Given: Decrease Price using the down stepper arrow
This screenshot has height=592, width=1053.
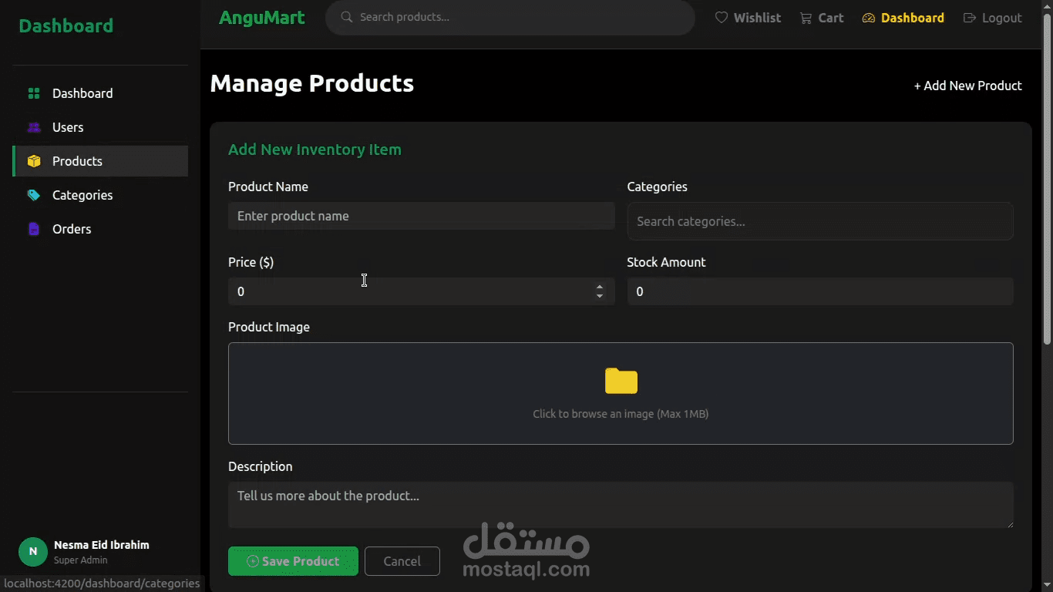Looking at the screenshot, I should (x=600, y=296).
